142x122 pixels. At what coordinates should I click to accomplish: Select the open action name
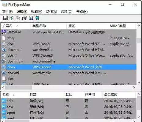[x=11, y=113]
